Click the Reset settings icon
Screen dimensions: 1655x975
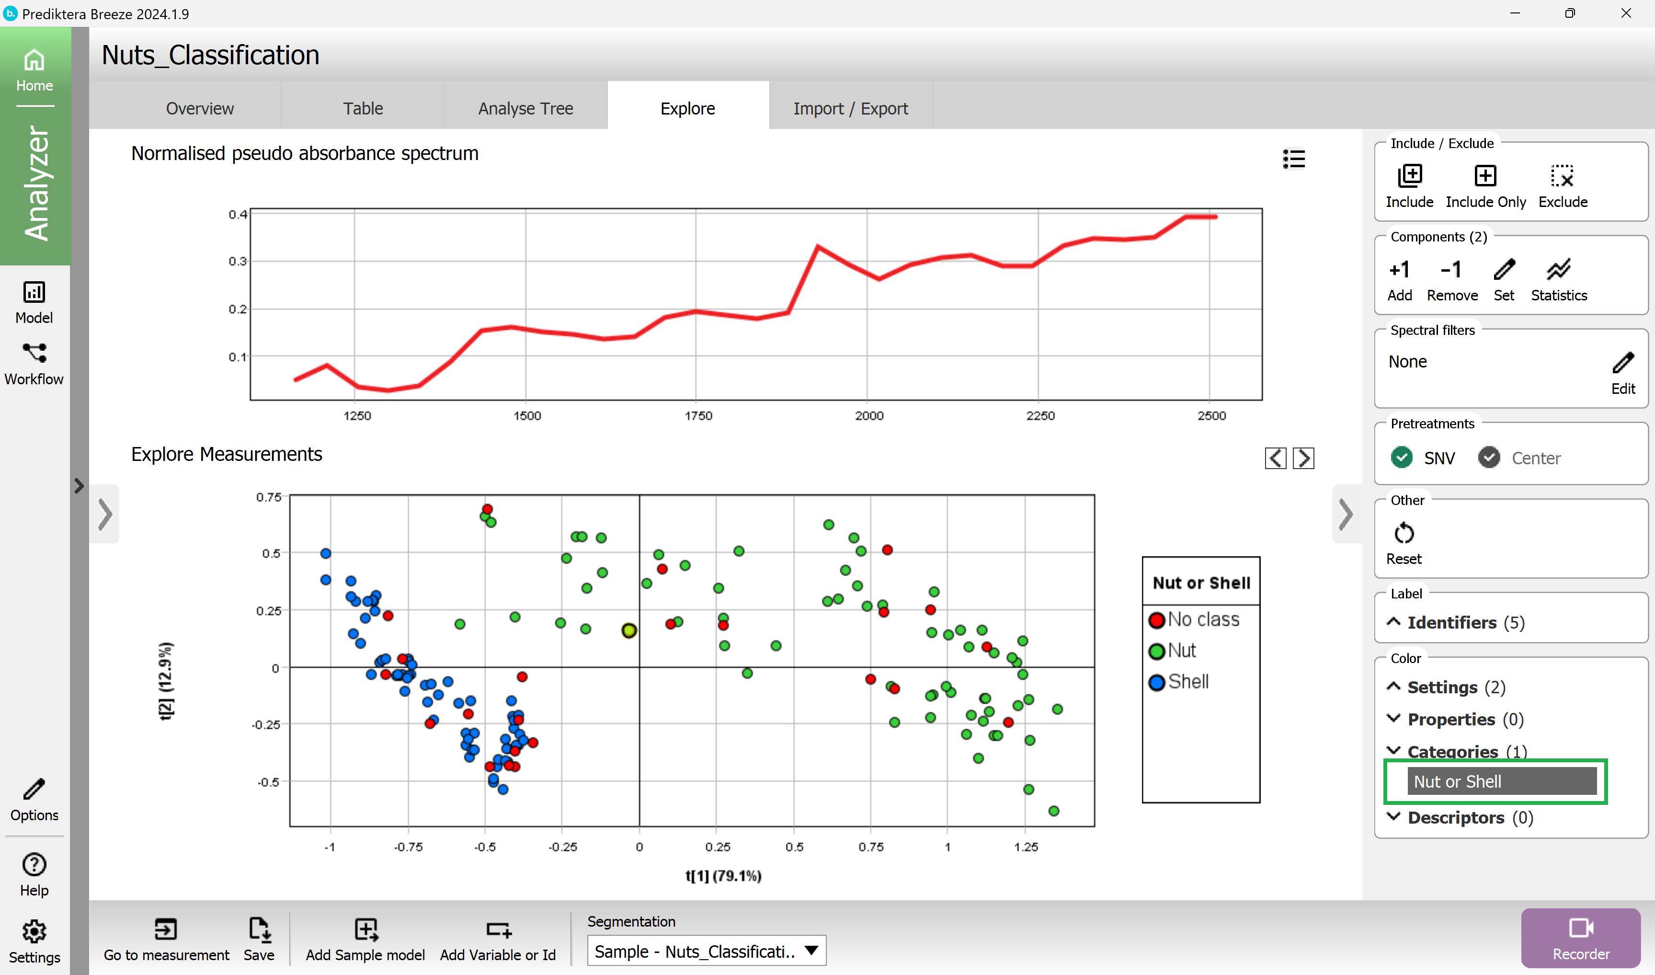(1404, 533)
